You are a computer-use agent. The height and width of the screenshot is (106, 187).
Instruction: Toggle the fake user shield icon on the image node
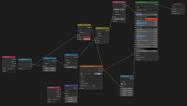[95, 74]
